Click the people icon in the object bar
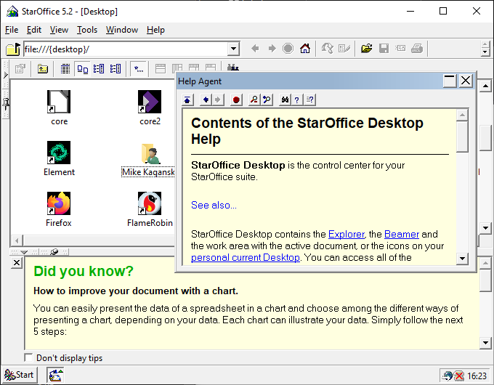The width and height of the screenshot is (494, 385). point(232,67)
